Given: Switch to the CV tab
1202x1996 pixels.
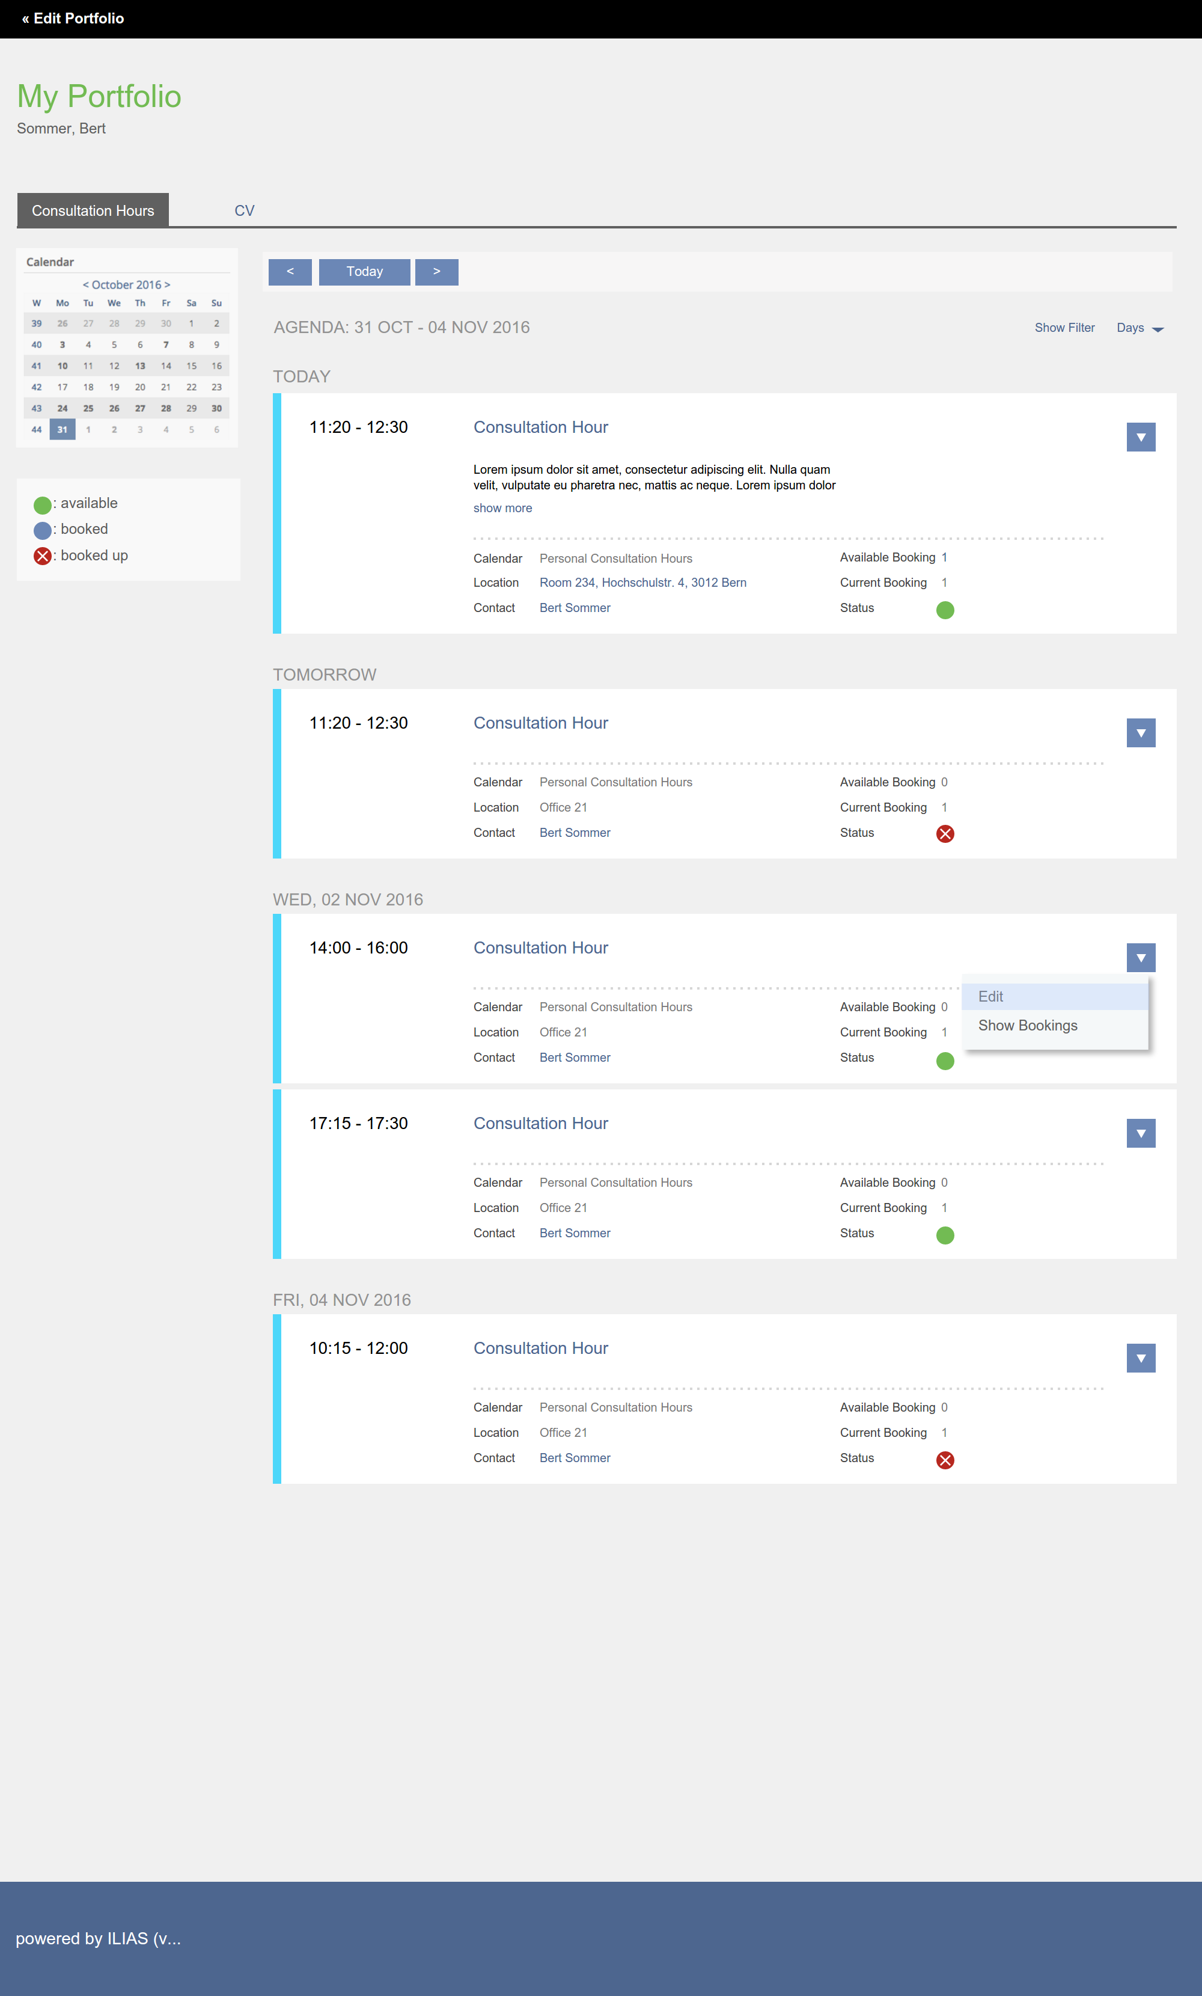Looking at the screenshot, I should 244,210.
